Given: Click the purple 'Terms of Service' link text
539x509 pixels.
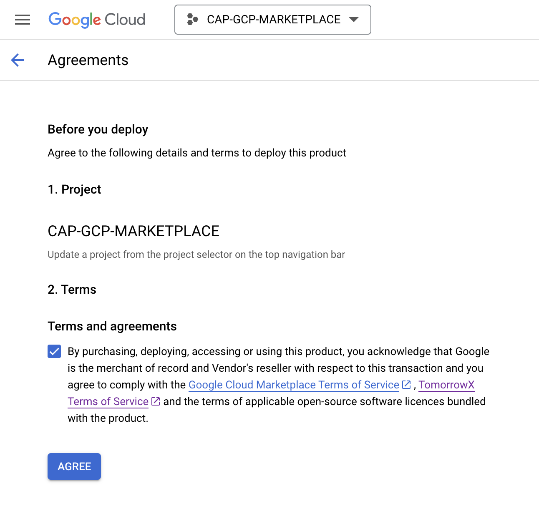Looking at the screenshot, I should [x=108, y=401].
